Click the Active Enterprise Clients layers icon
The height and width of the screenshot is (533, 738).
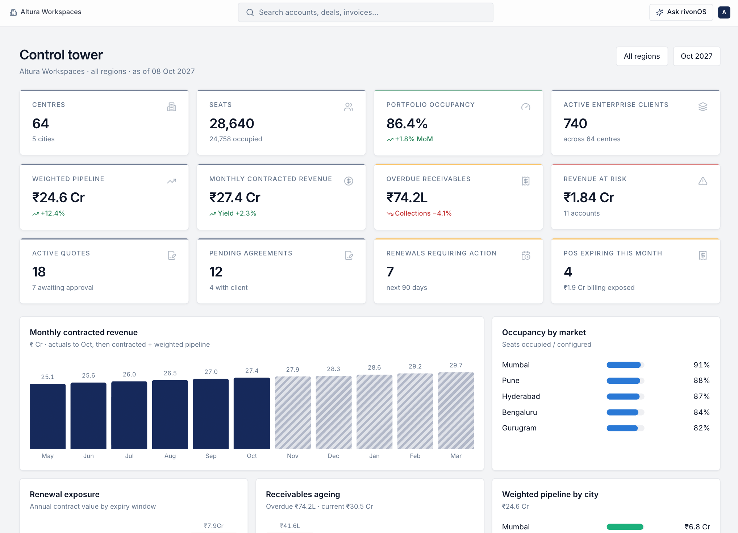703,107
